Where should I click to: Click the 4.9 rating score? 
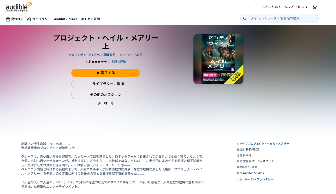(88, 62)
